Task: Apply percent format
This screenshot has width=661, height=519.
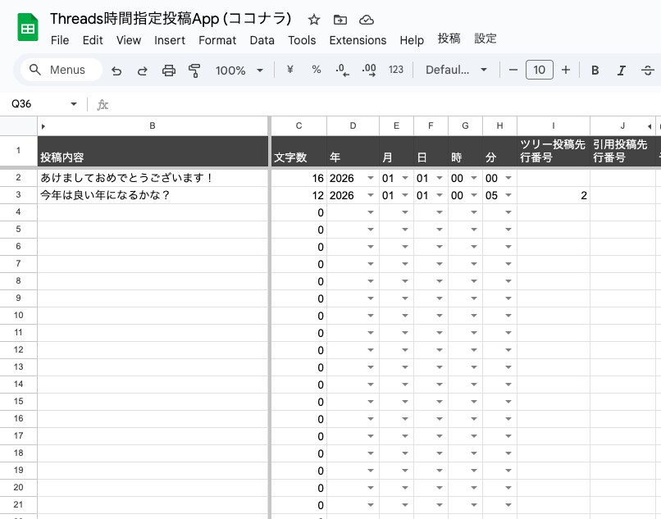Action: tap(317, 70)
